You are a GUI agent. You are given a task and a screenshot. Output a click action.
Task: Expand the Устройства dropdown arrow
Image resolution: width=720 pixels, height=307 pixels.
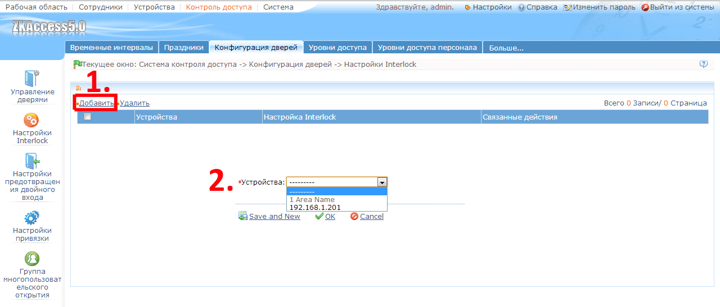point(382,182)
